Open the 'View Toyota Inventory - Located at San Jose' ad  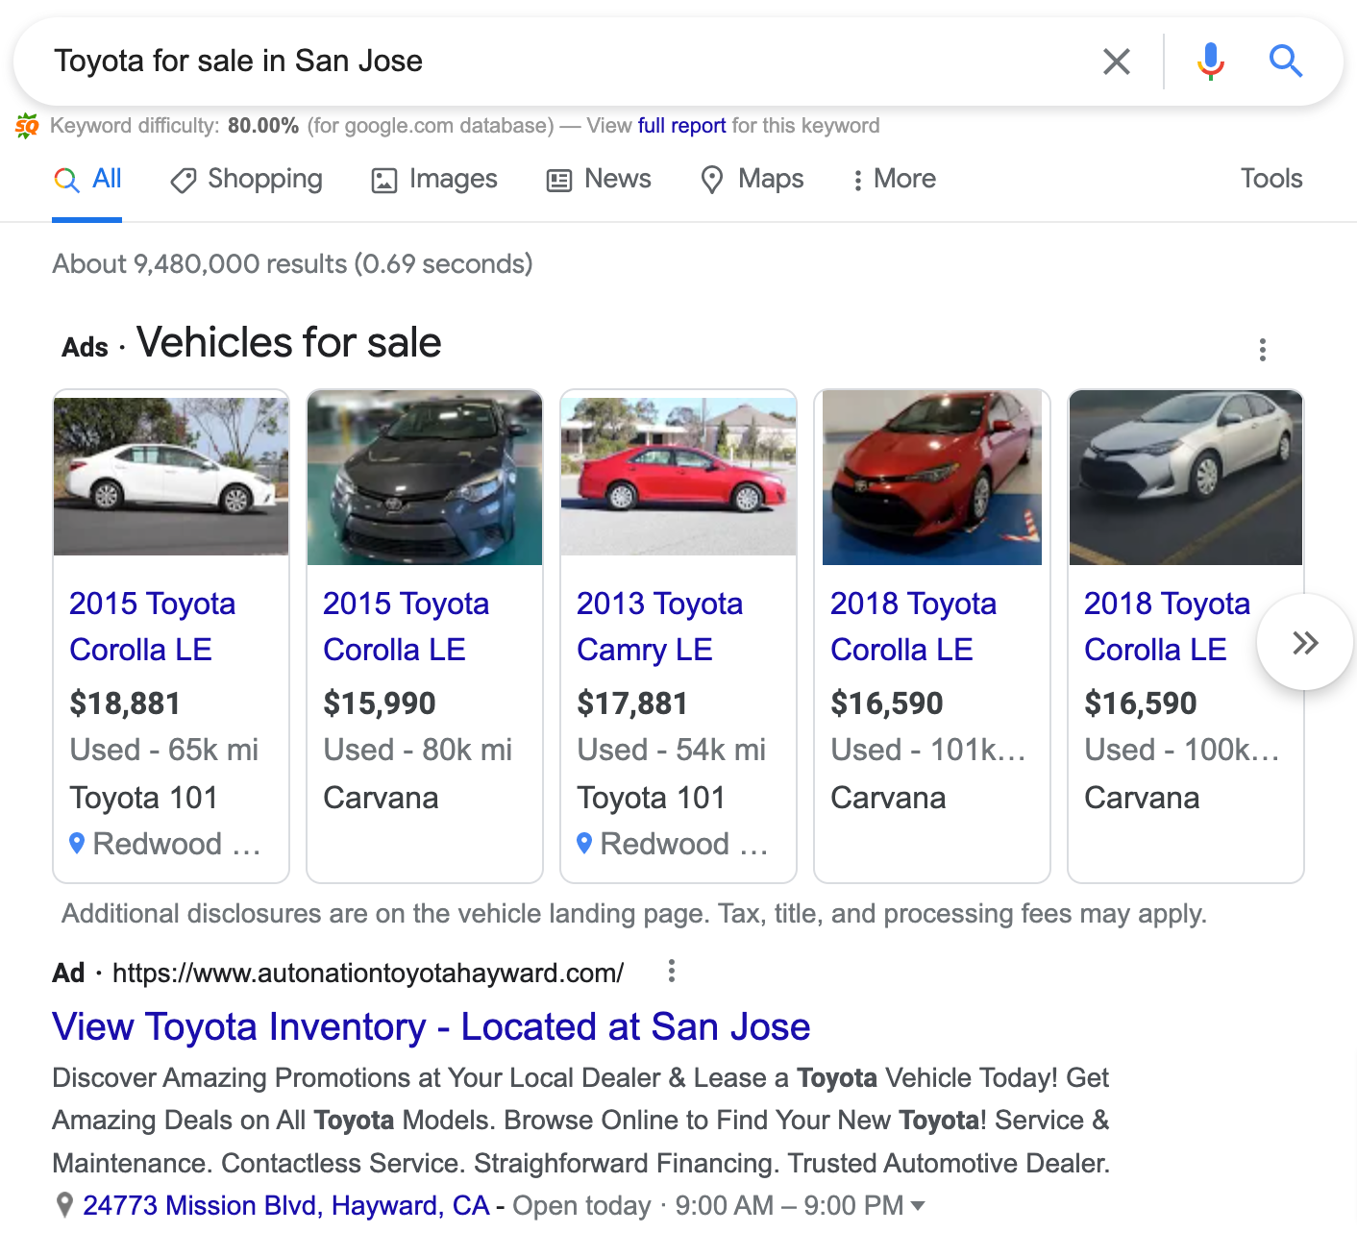pos(432,1027)
